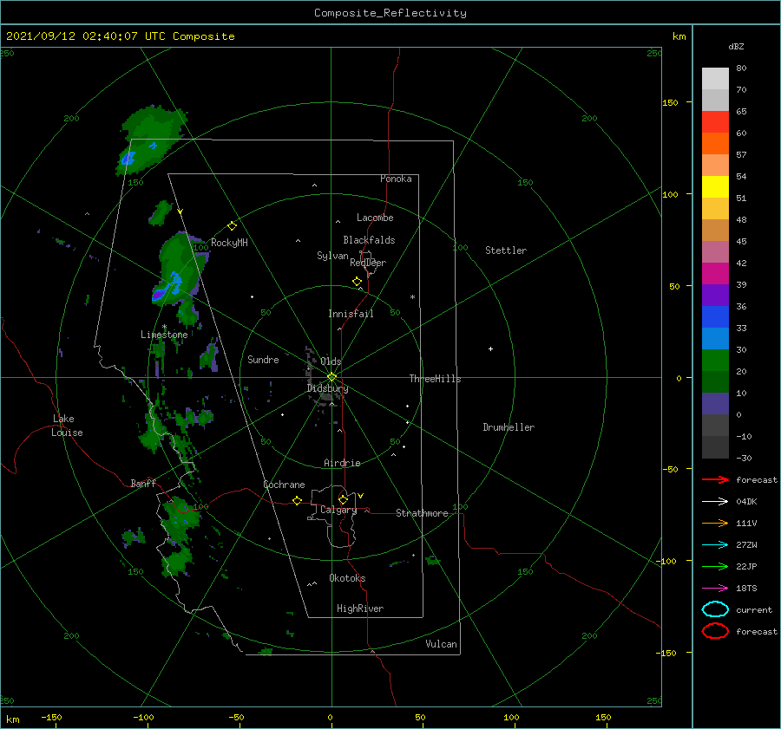Select the magenta 39-42 dBZ color swatch
This screenshot has height=729, width=781.
click(715, 274)
